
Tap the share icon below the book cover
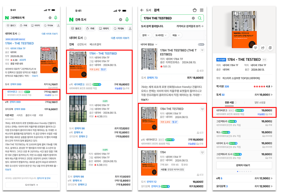coord(263,48)
